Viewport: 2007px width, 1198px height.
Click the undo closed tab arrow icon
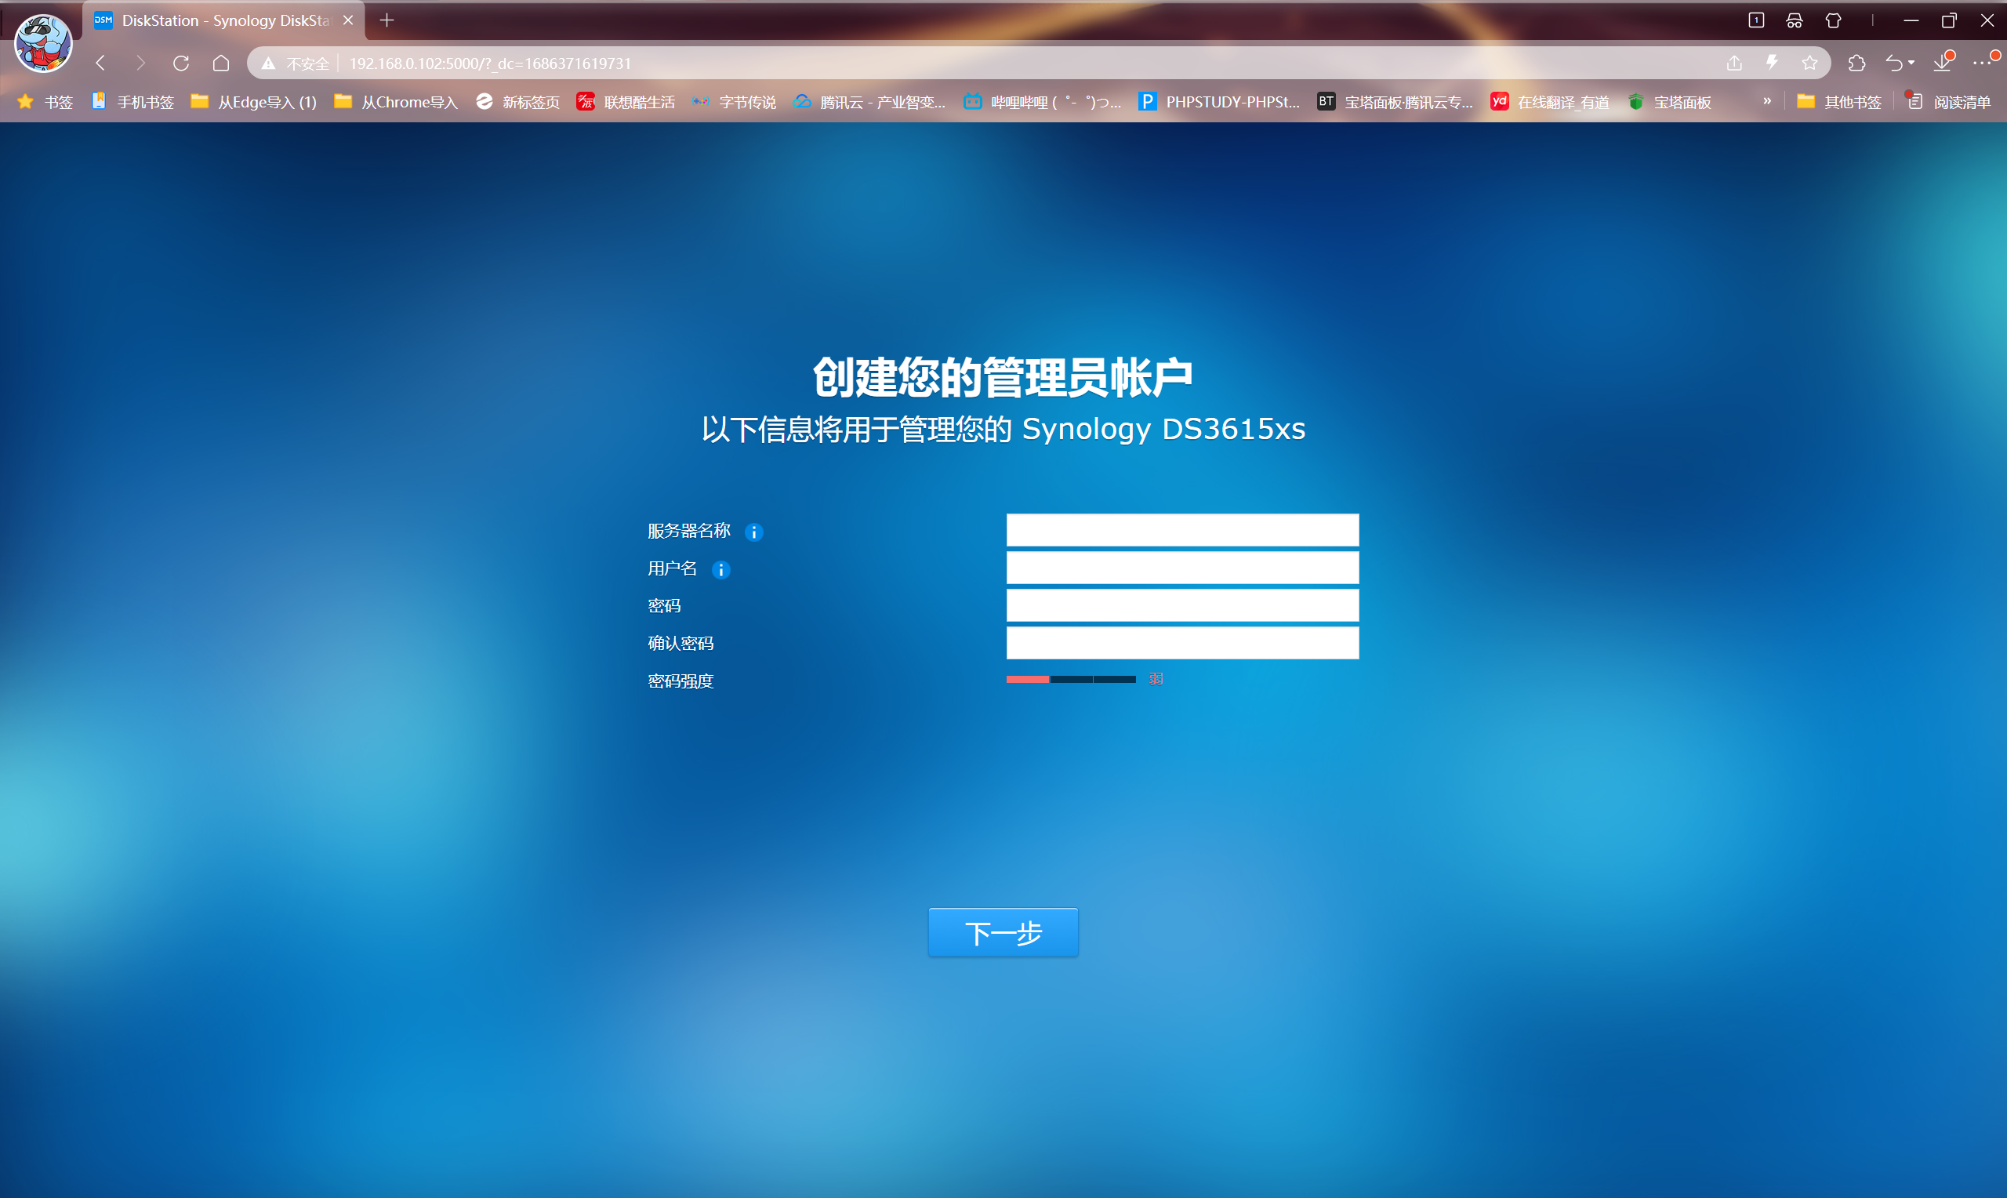1896,63
